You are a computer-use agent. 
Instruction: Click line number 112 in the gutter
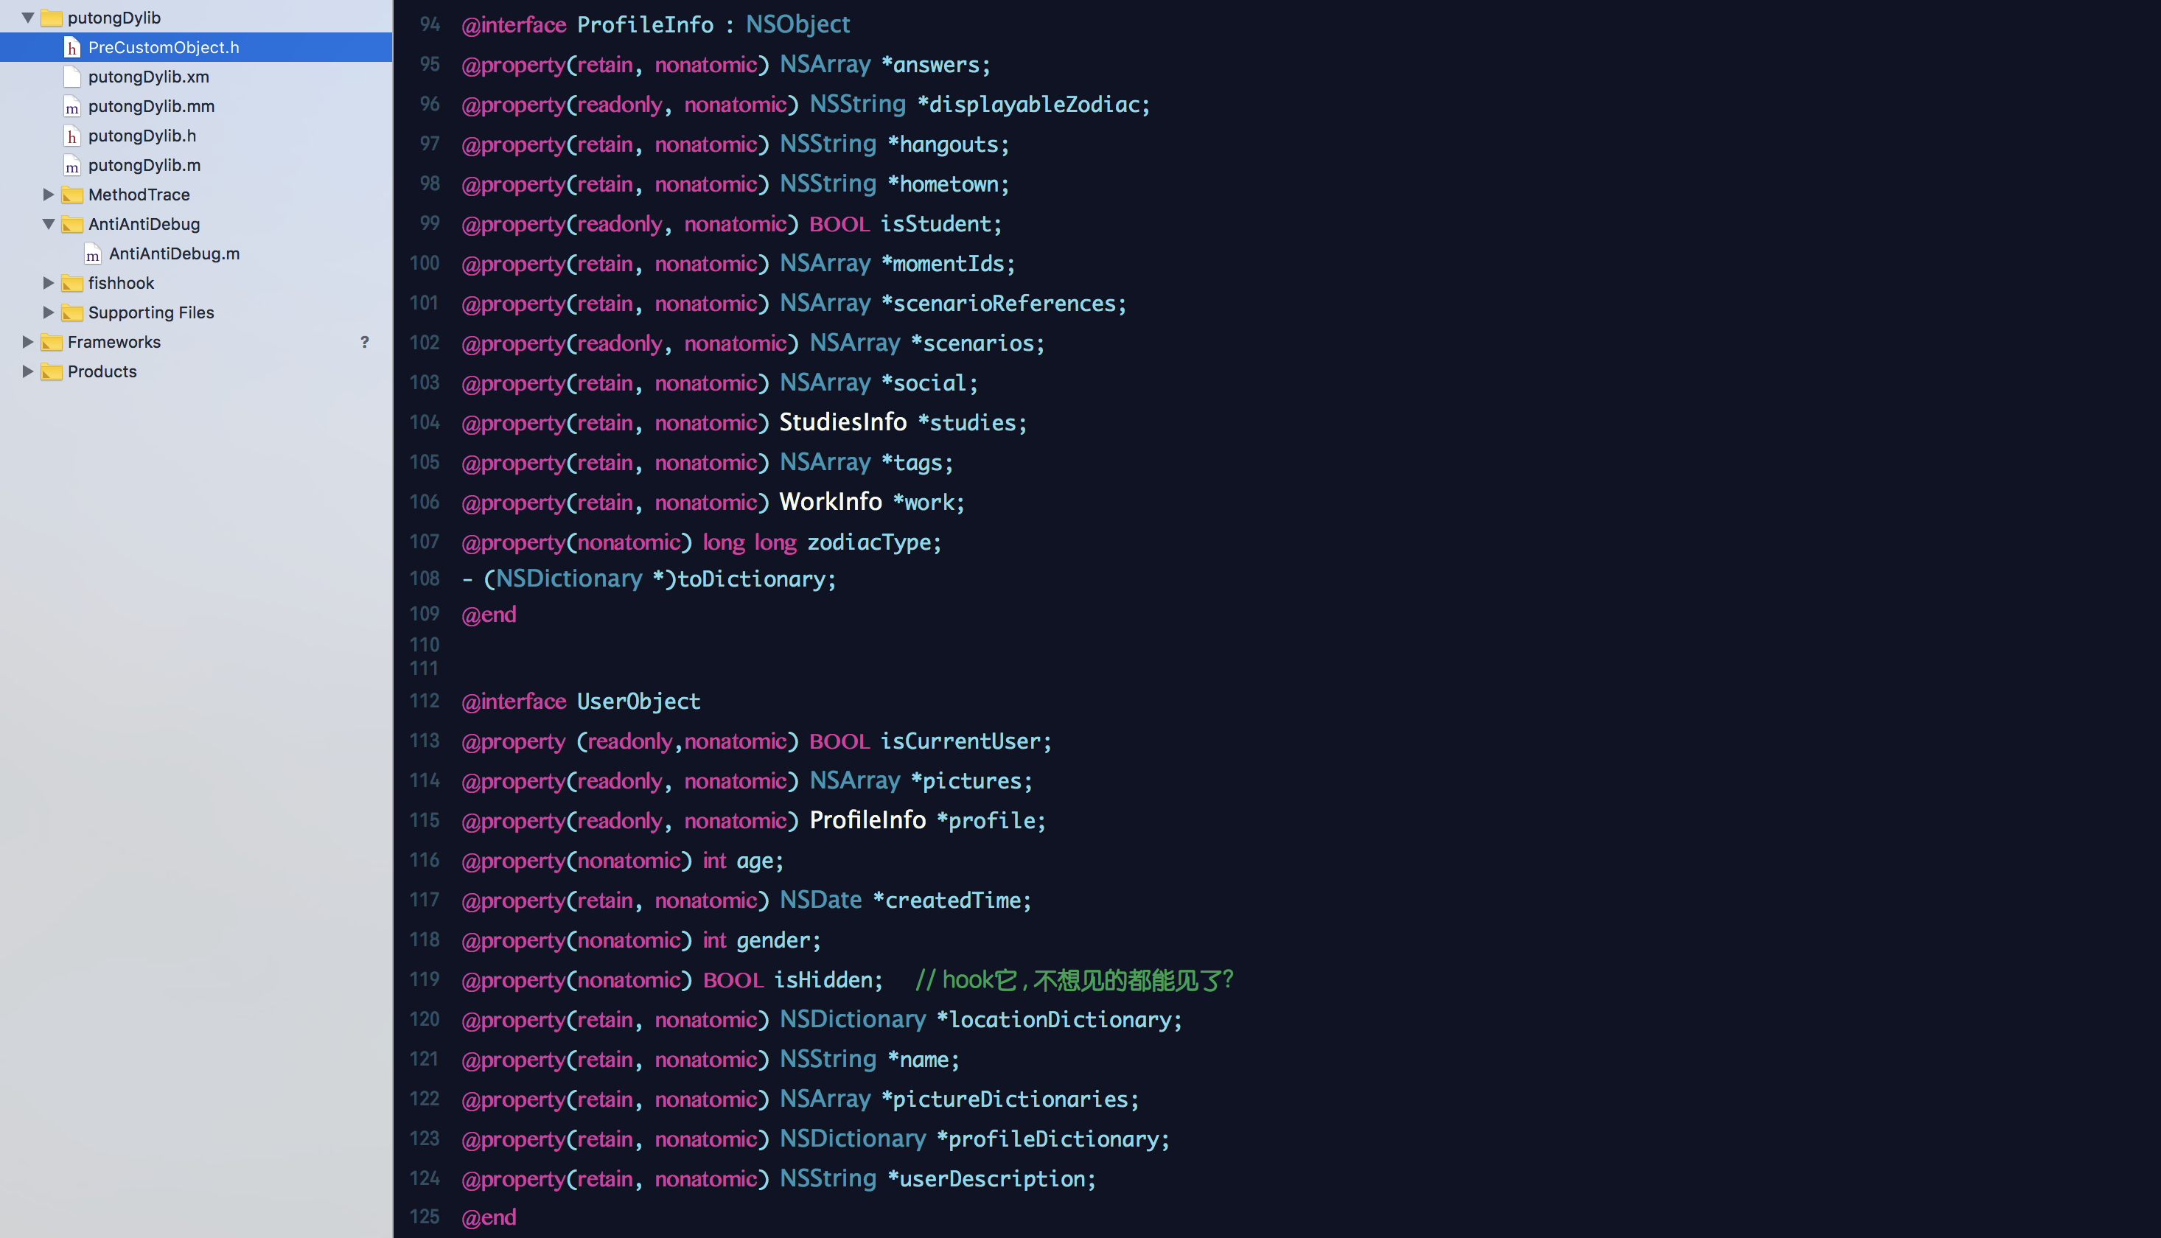coord(425,702)
